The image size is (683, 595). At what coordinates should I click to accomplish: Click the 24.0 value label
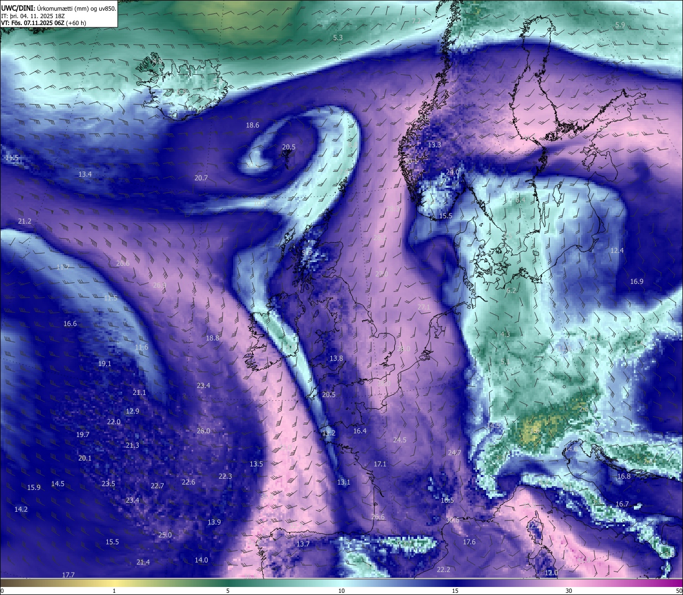pos(452,172)
